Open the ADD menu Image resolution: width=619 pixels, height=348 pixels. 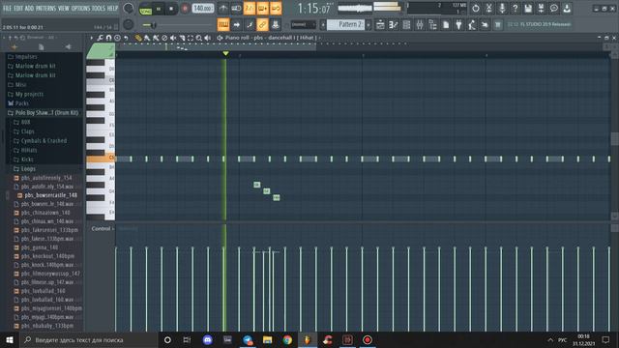pos(29,8)
